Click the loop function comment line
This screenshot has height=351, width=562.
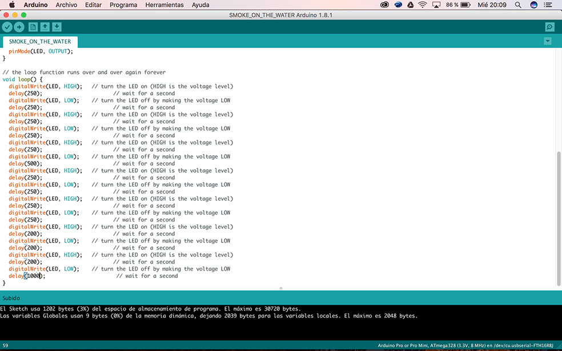(x=84, y=72)
